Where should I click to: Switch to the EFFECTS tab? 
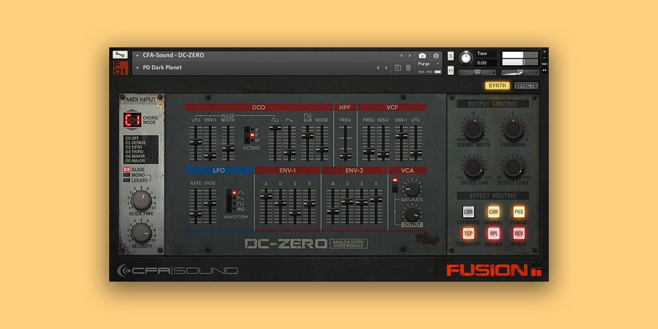526,86
